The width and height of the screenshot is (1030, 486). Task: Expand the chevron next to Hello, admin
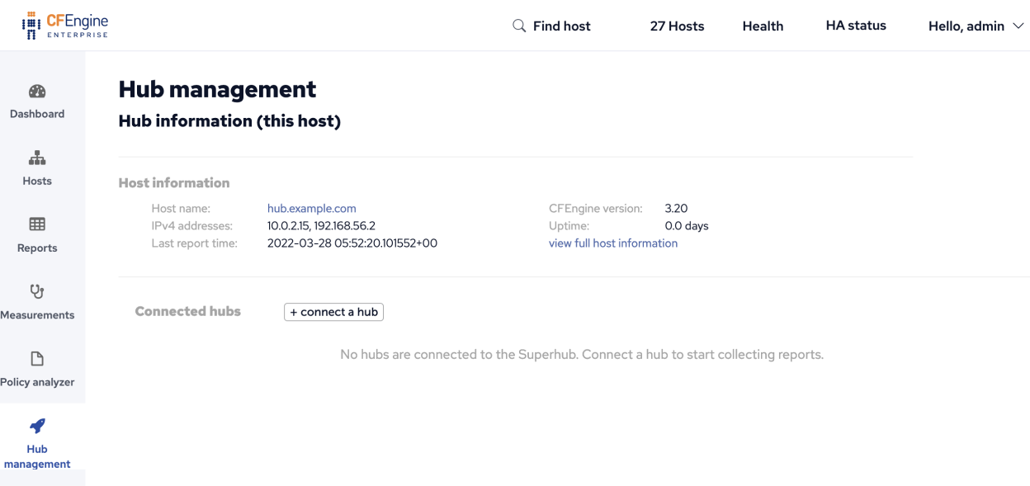[x=1018, y=26]
